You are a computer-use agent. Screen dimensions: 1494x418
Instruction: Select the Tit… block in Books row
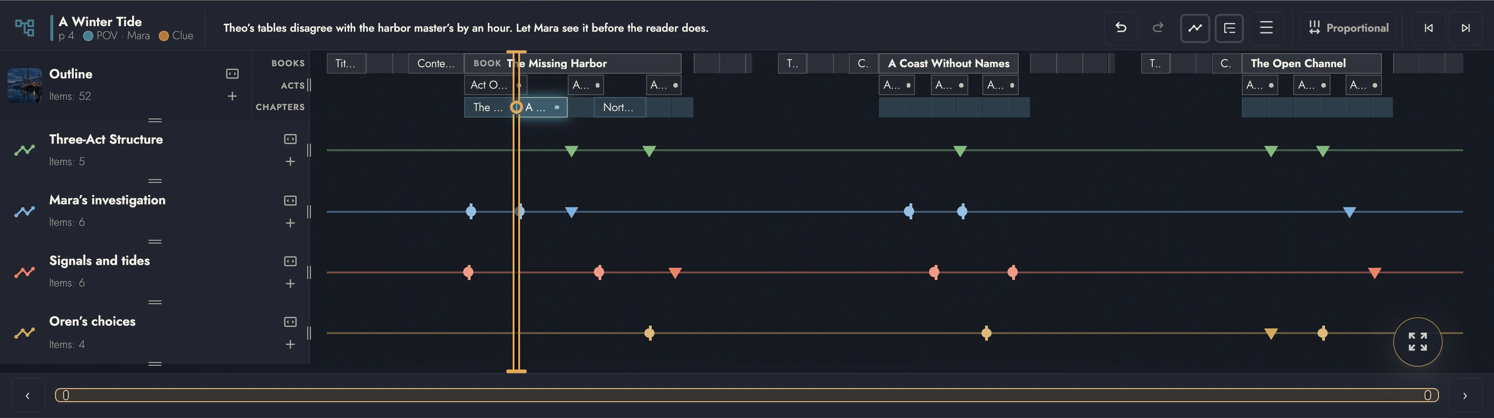(345, 63)
